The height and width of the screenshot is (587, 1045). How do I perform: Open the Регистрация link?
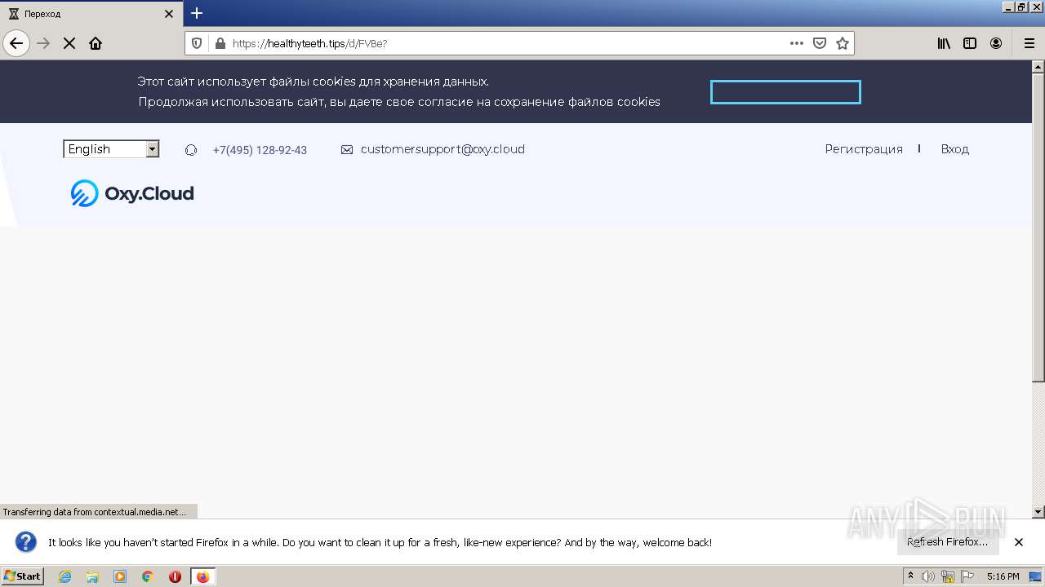(864, 149)
